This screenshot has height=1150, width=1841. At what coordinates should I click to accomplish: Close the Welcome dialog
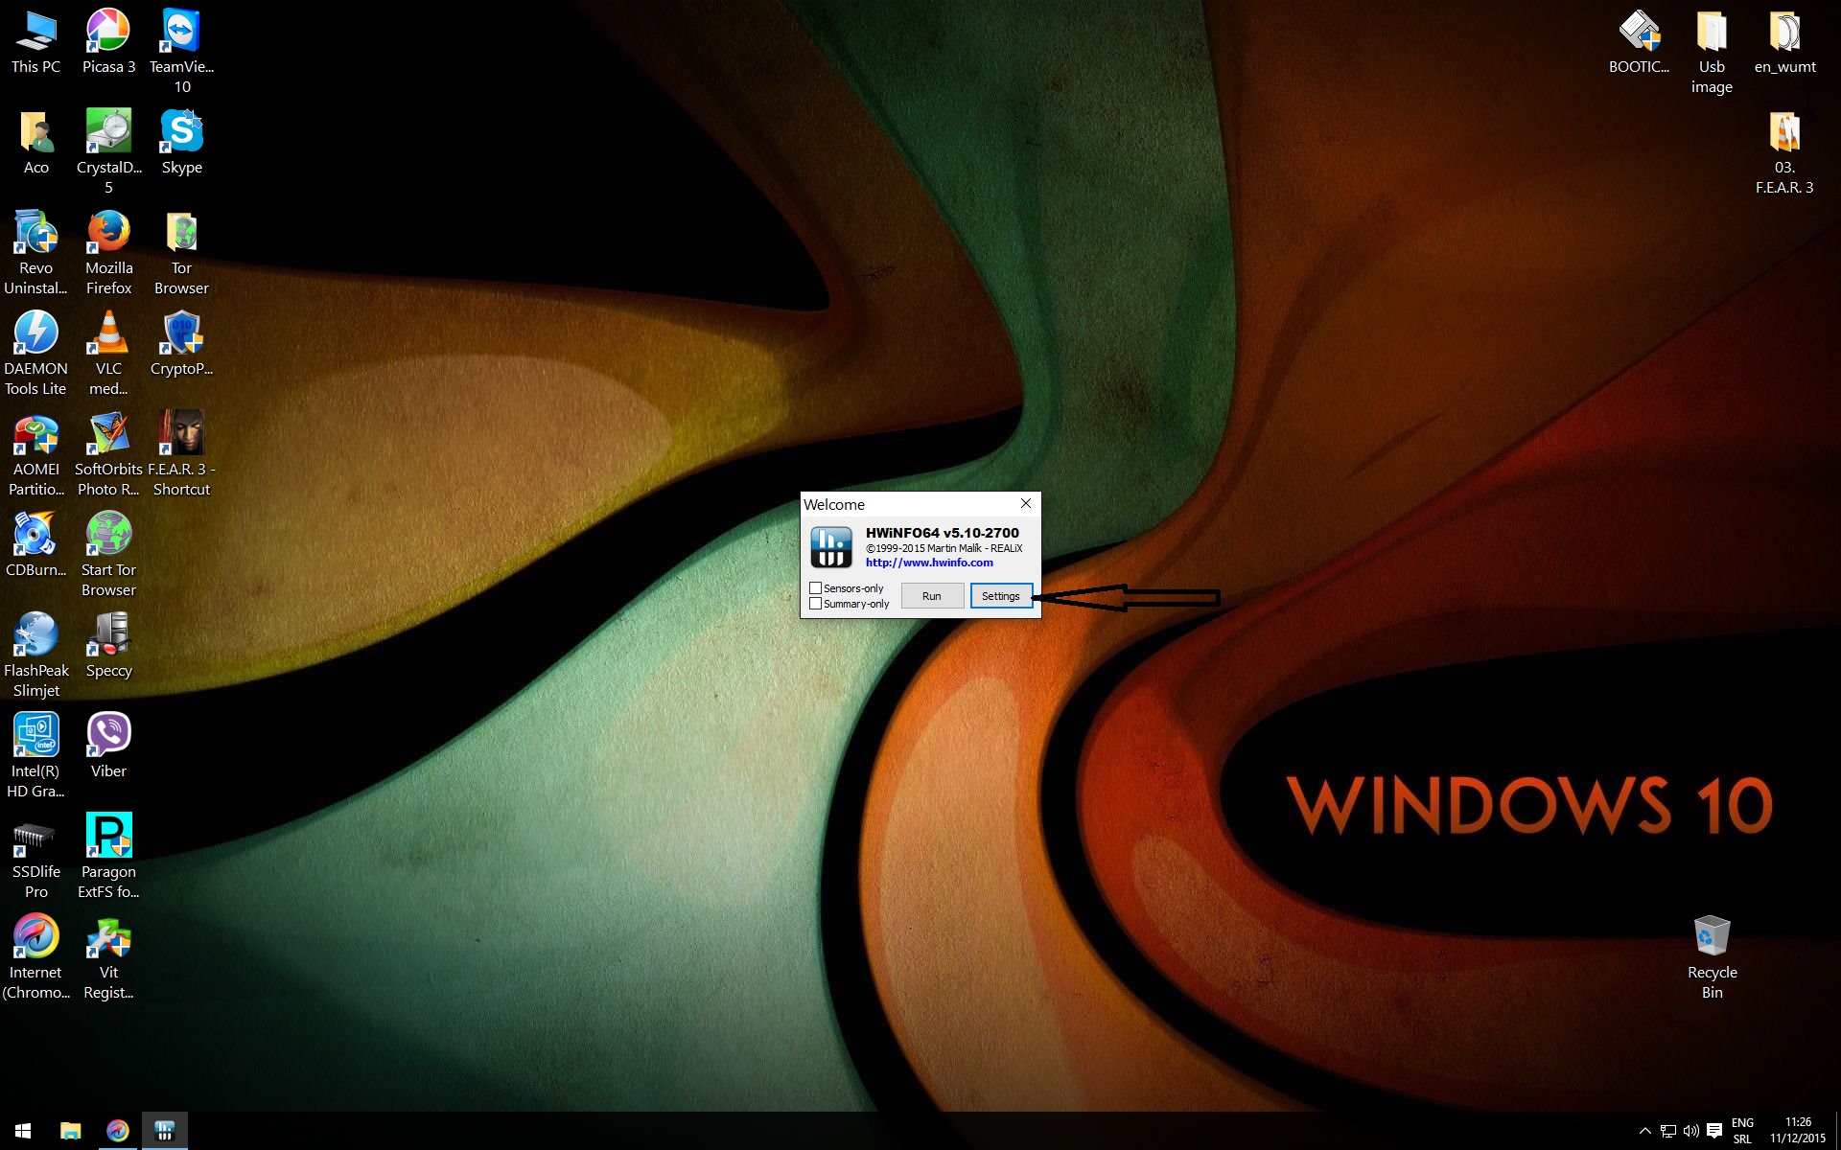coord(1026,504)
